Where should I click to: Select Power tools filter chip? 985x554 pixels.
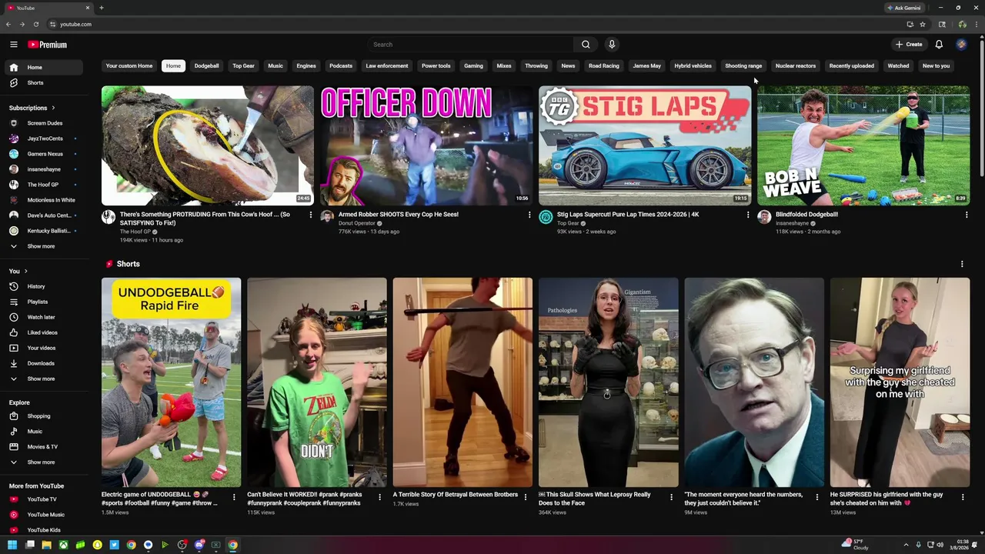[x=436, y=66]
